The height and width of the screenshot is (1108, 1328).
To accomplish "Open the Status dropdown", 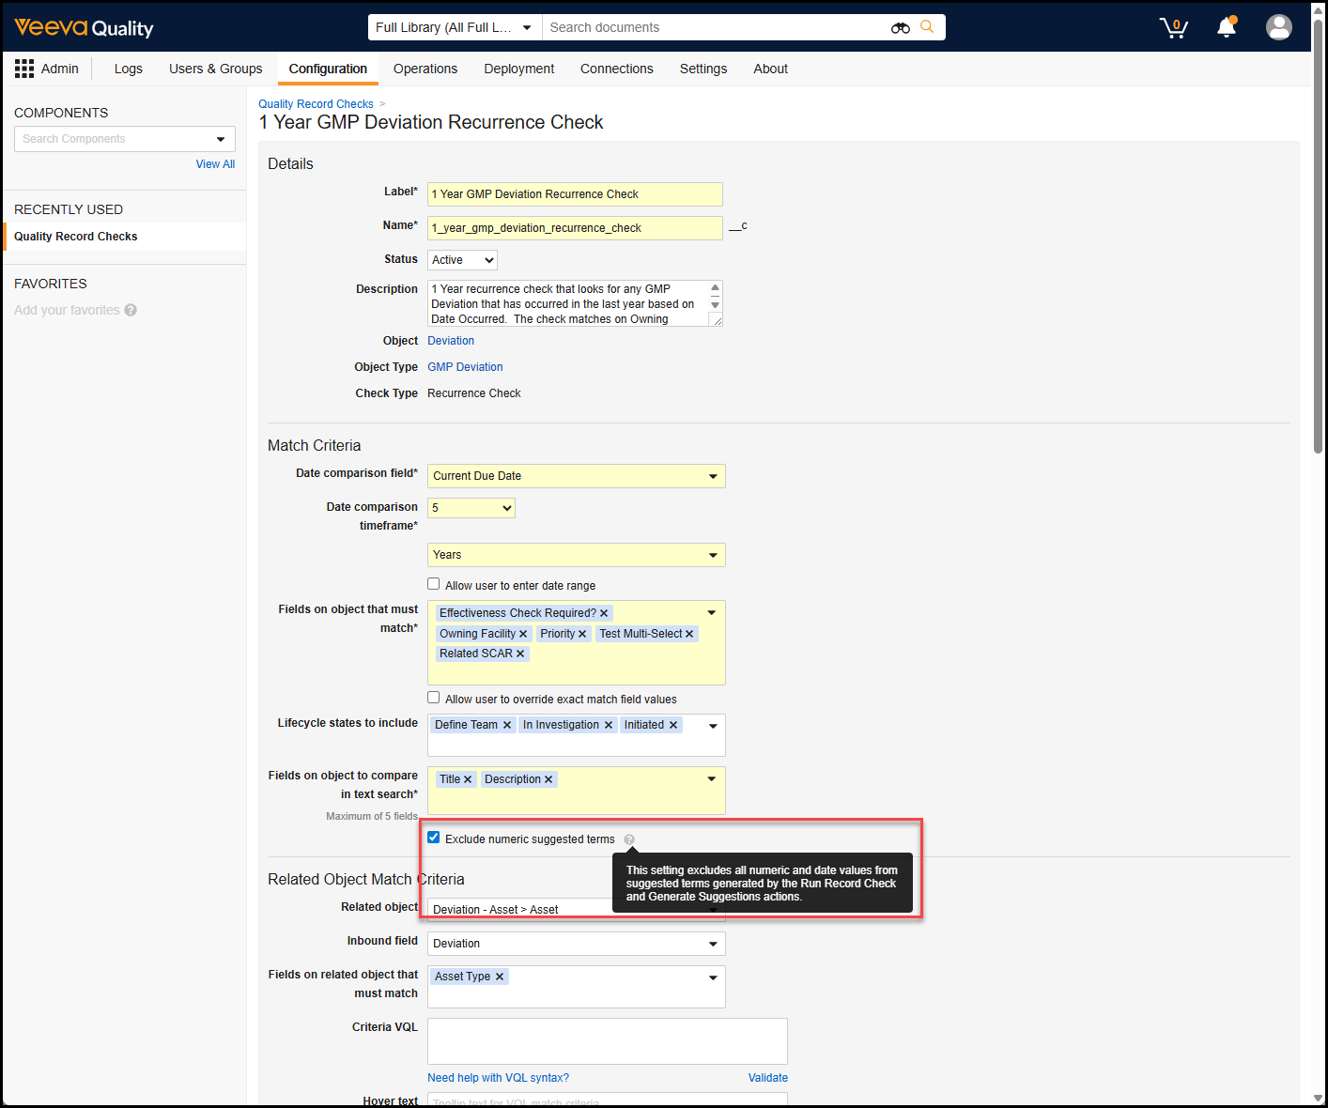I will tap(462, 260).
